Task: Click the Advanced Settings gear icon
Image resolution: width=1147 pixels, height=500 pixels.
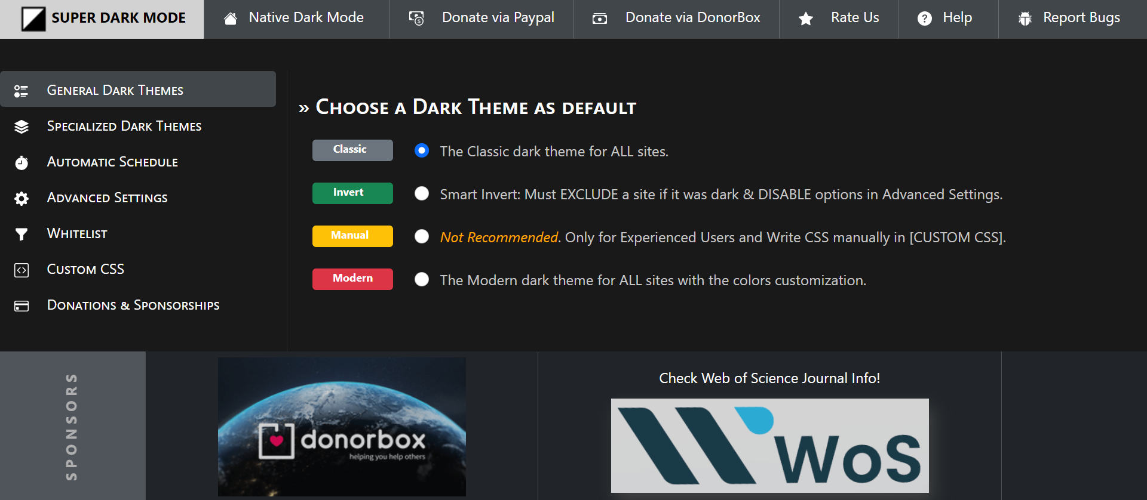Action: 22,198
